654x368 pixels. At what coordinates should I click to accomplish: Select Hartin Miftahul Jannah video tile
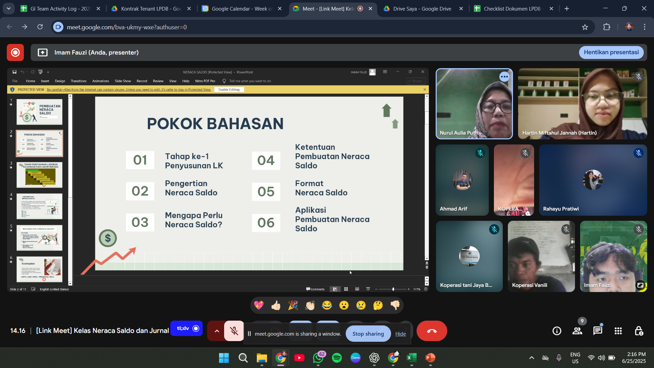[x=582, y=104]
